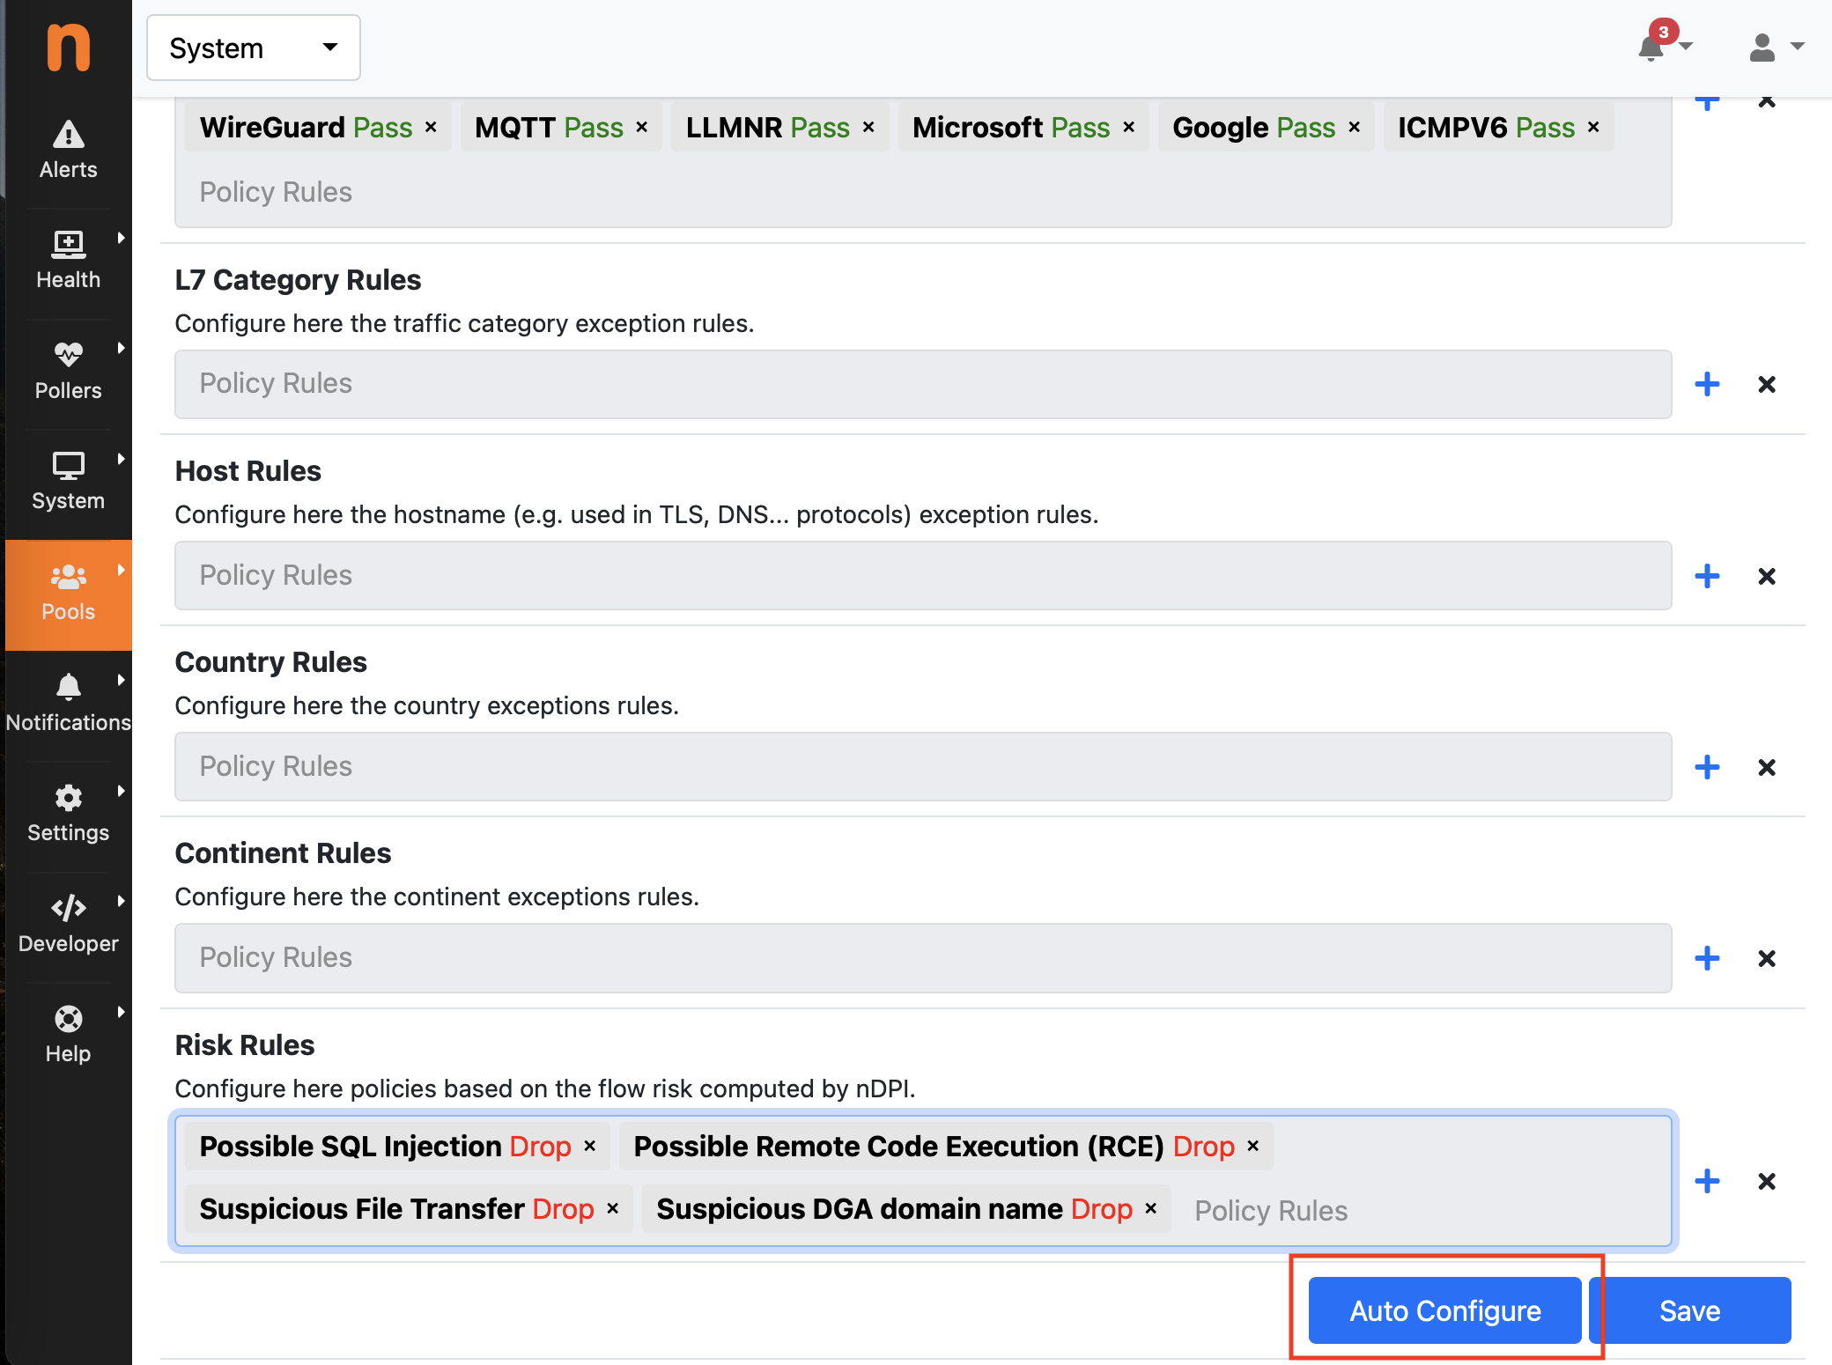Open the Alerts sidebar section

pyautogui.click(x=69, y=151)
